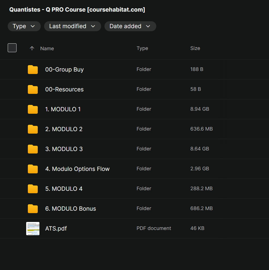Click the 3. MODULO 3 folder icon
The image size is (269, 270).
click(x=33, y=149)
